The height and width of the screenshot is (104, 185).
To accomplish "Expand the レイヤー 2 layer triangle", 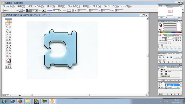I will [x=164, y=85].
